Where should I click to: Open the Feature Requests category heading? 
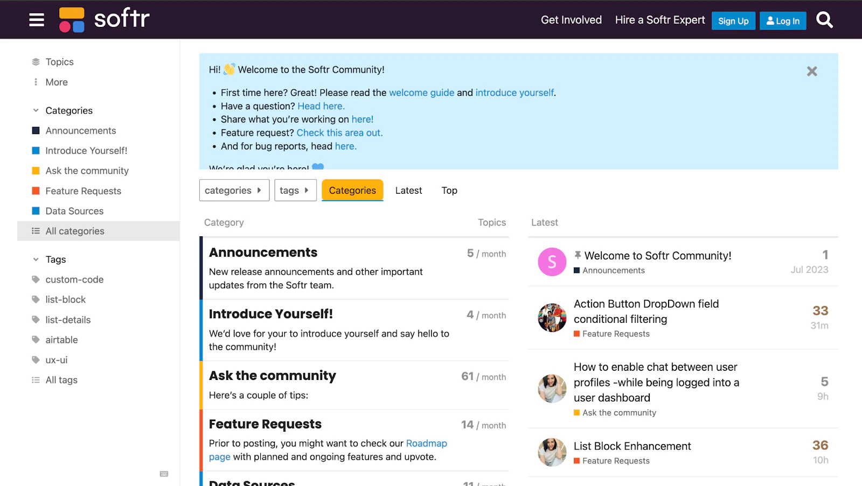pos(265,424)
